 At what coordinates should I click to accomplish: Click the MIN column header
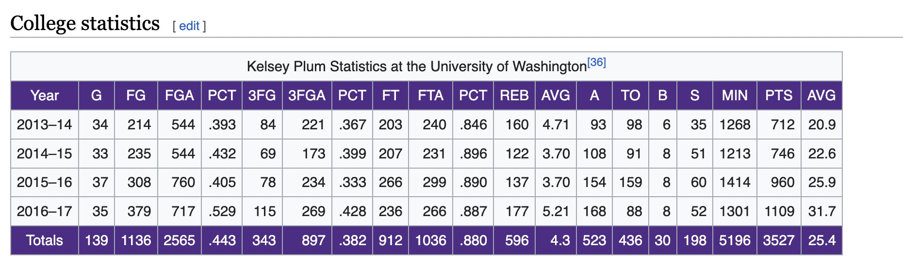tap(735, 95)
